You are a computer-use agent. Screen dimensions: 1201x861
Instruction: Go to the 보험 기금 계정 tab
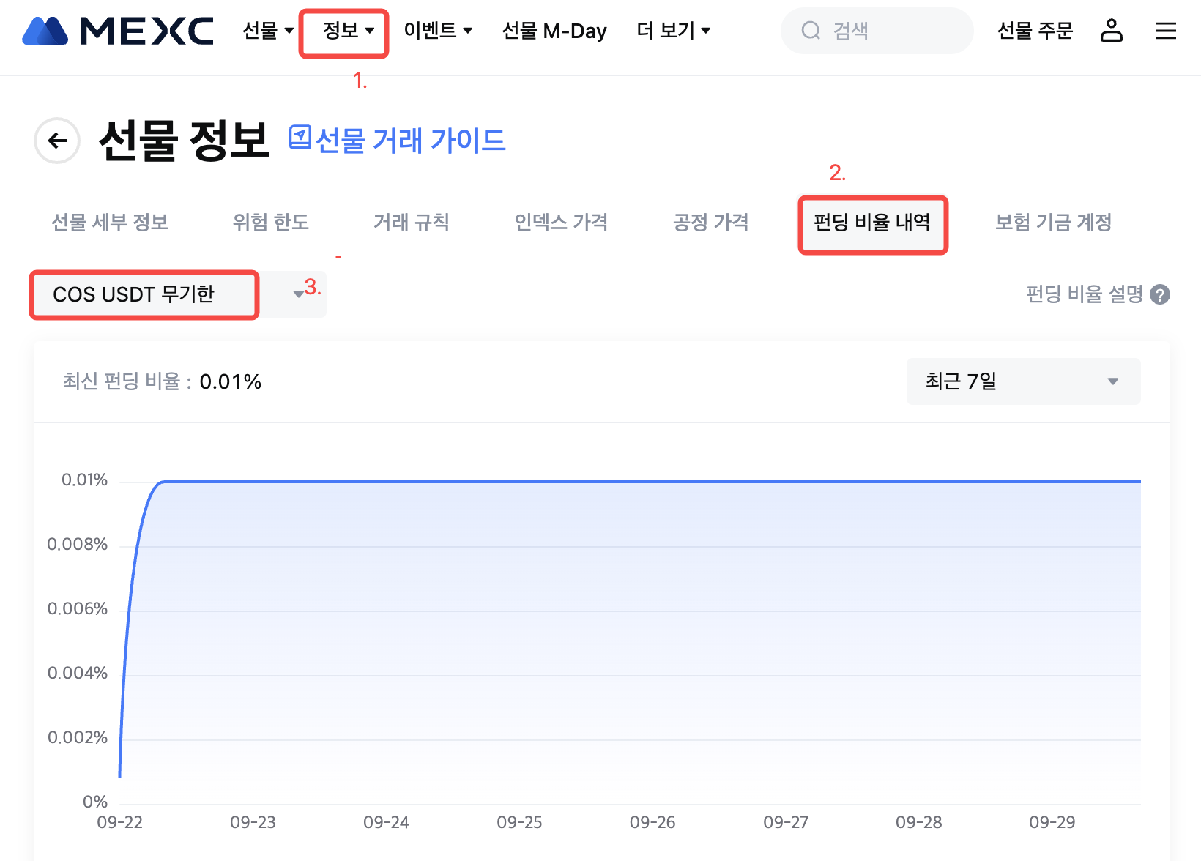(1053, 223)
